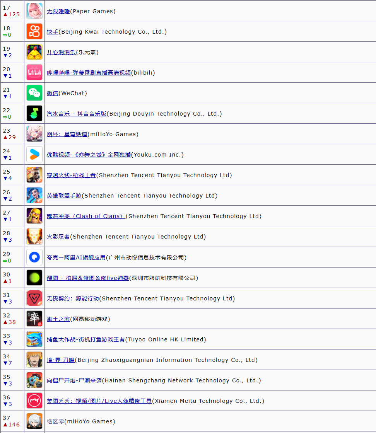The image size is (376, 433).
Task: Open the 绝区零 link
Action: [x=55, y=421]
